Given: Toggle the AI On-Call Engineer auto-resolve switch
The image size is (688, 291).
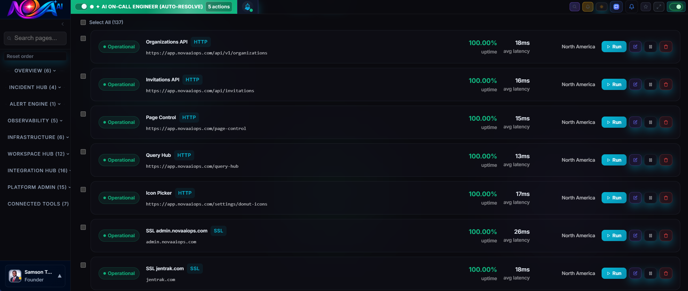Looking at the screenshot, I should (82, 7).
